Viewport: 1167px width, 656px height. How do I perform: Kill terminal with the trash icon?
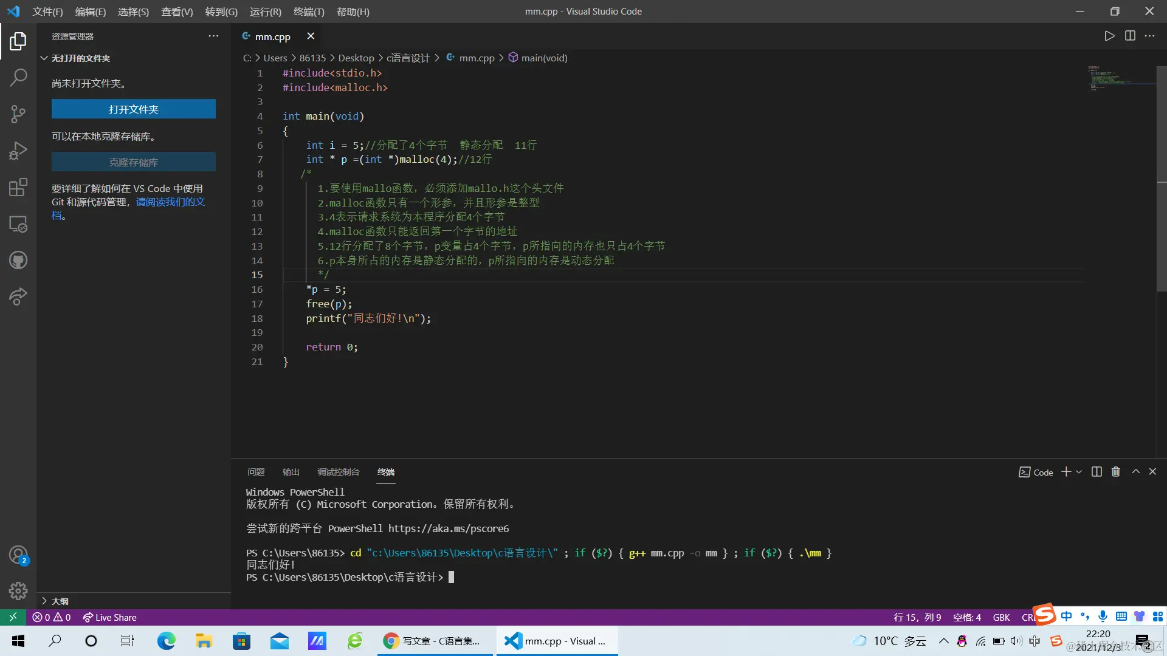click(x=1116, y=472)
